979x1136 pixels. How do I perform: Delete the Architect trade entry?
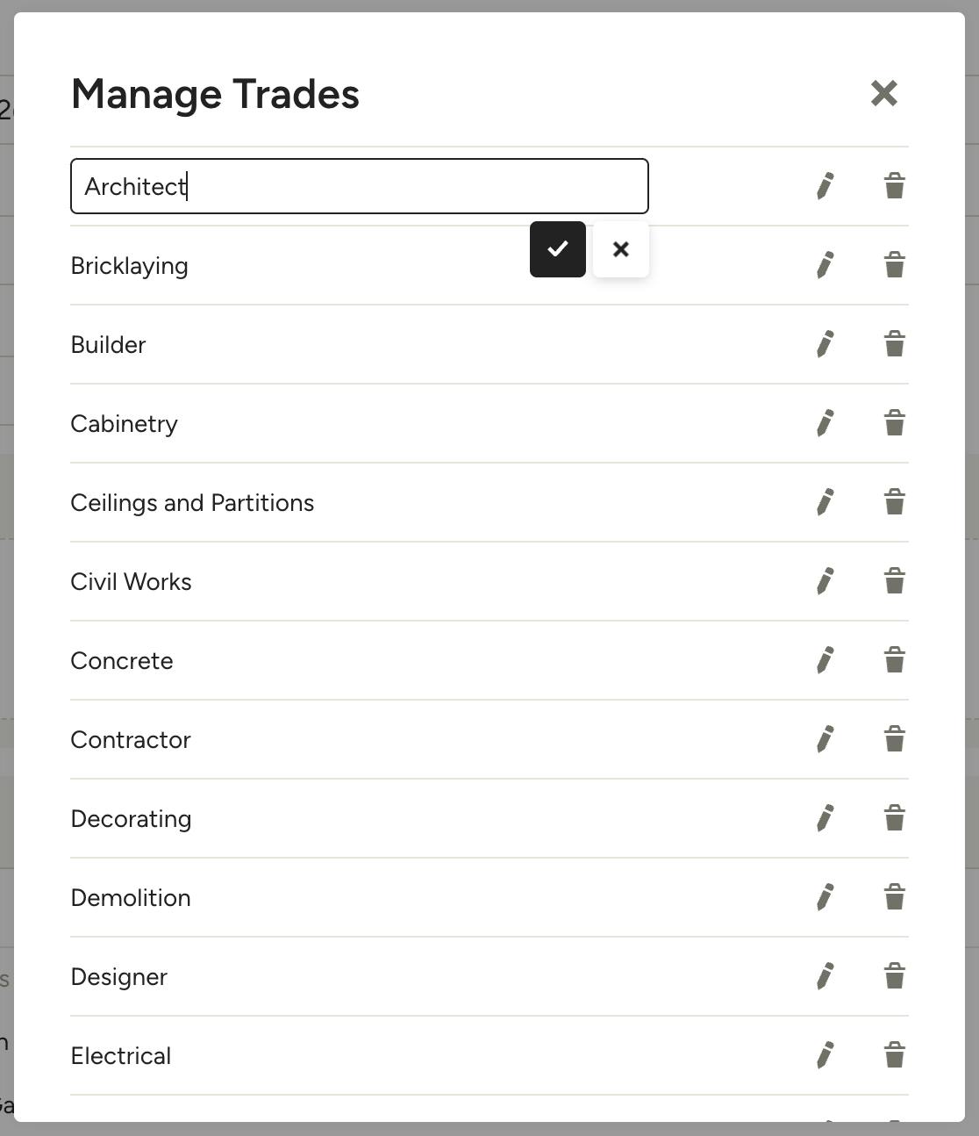coord(895,186)
